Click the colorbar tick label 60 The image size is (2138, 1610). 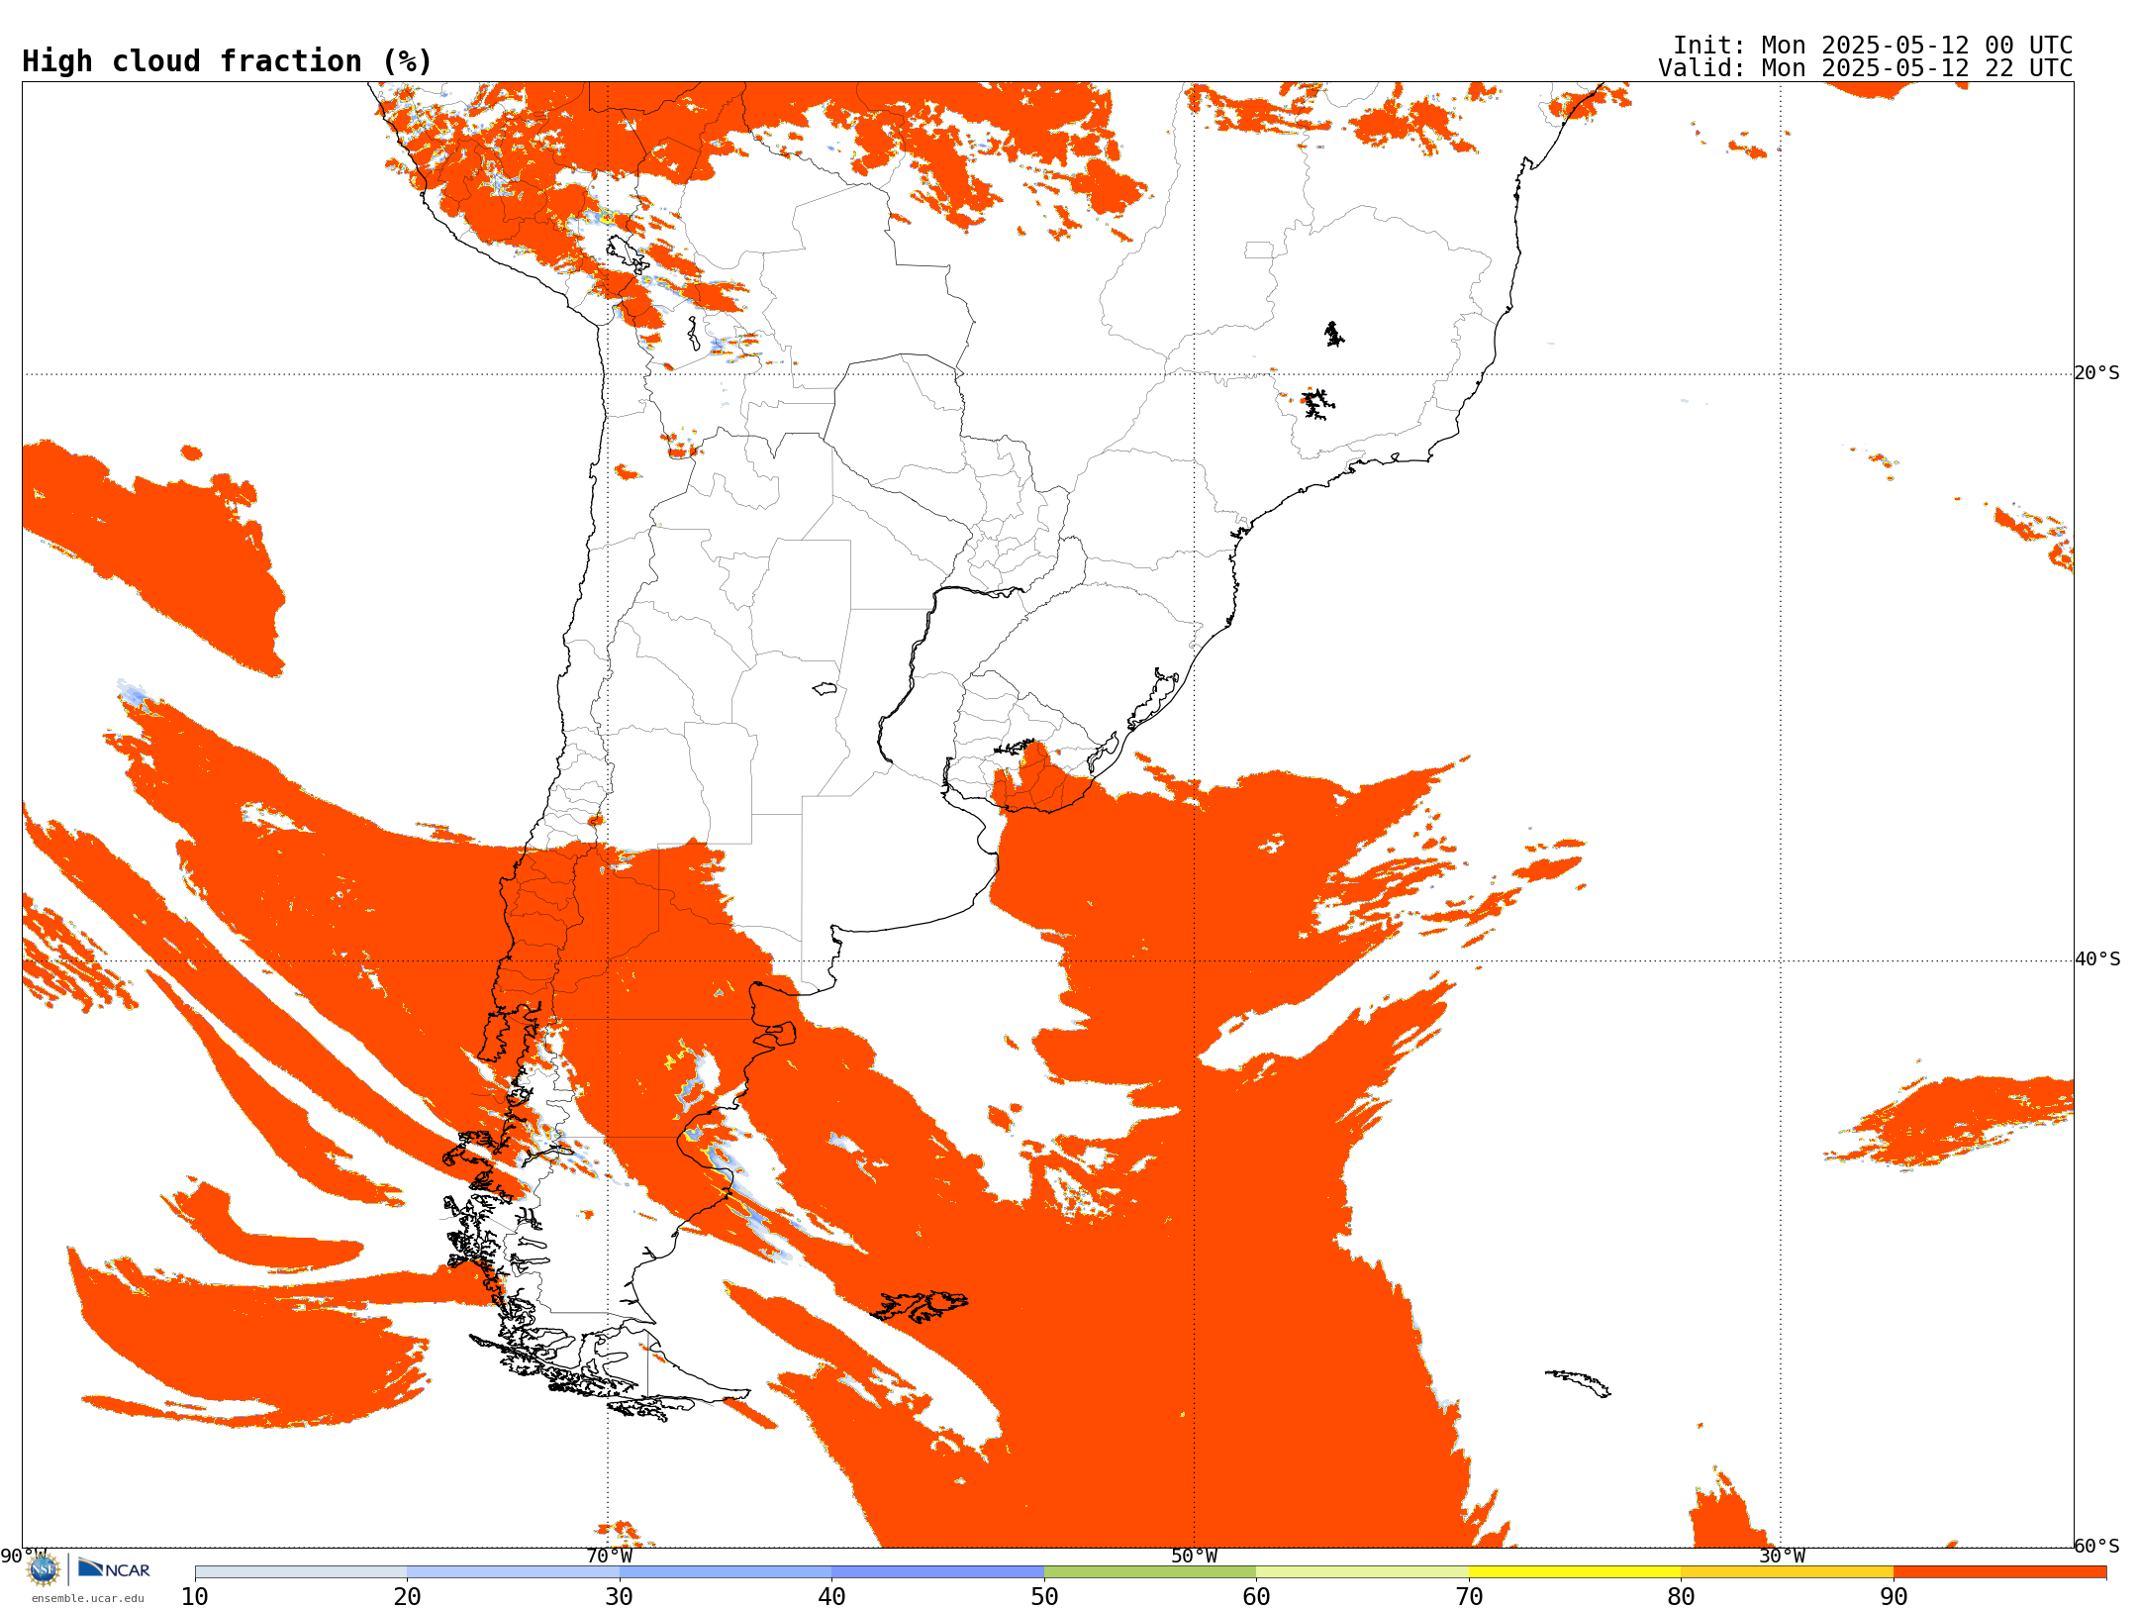pos(1256,1597)
